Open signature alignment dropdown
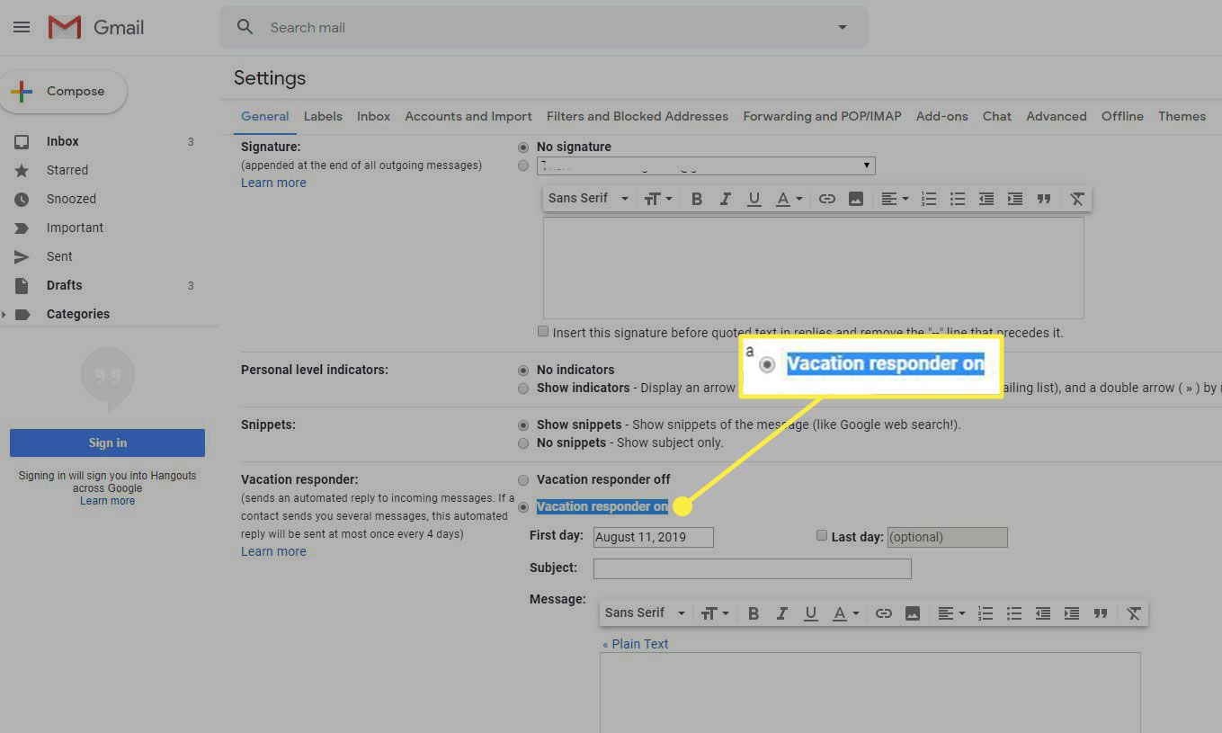The width and height of the screenshot is (1222, 733). click(x=894, y=199)
